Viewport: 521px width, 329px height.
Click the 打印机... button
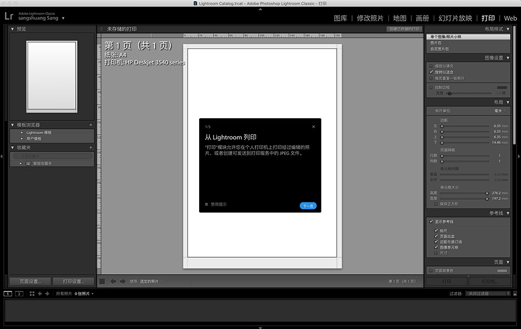click(x=490, y=281)
